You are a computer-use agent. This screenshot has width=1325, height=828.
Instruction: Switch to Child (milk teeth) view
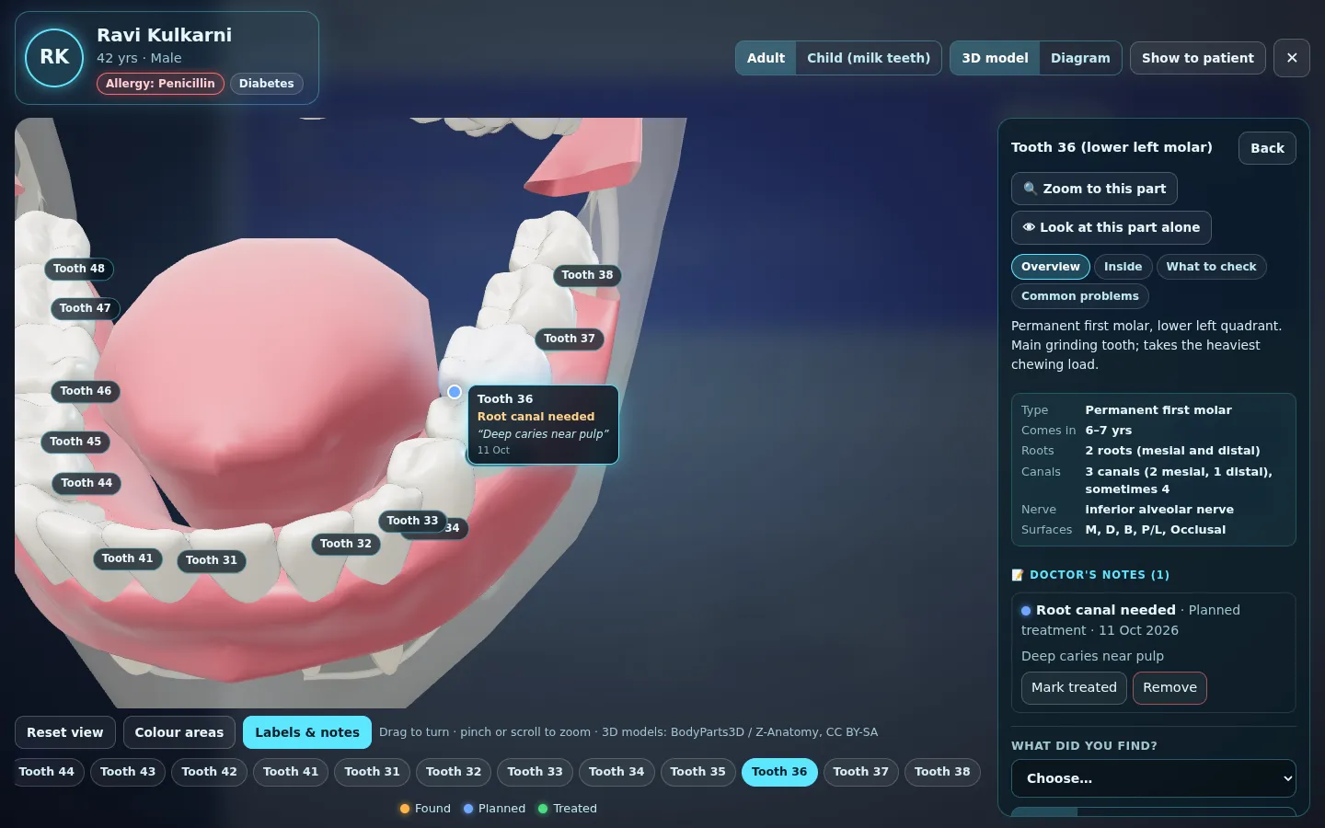pos(869,58)
